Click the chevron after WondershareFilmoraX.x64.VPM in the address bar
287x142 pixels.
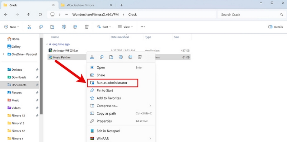coord(123,15)
